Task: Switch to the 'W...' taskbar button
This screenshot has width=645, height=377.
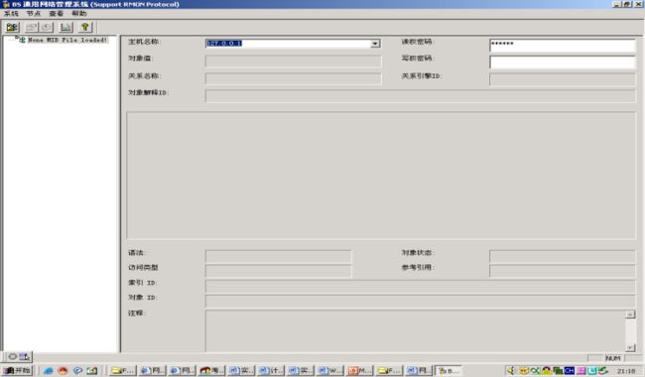Action: pyautogui.click(x=329, y=370)
